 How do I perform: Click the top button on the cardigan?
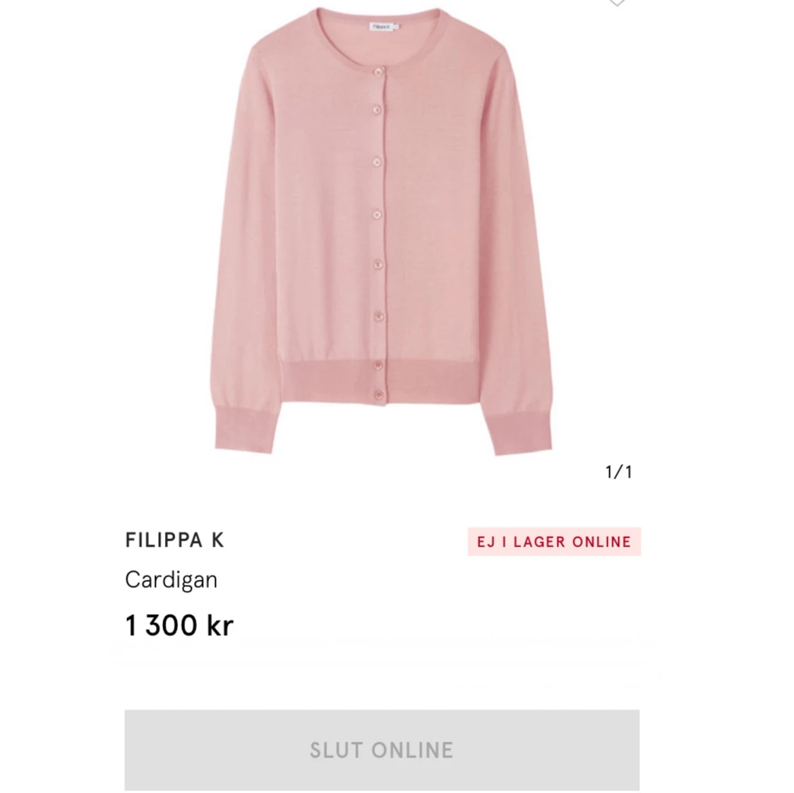pyautogui.click(x=378, y=73)
